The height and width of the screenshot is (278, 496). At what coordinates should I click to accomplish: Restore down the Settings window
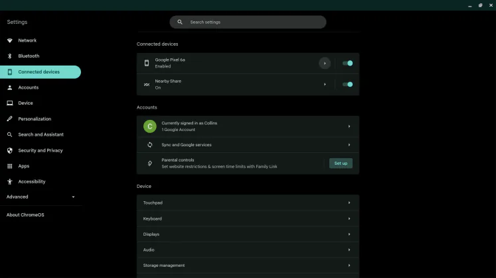(x=480, y=5)
